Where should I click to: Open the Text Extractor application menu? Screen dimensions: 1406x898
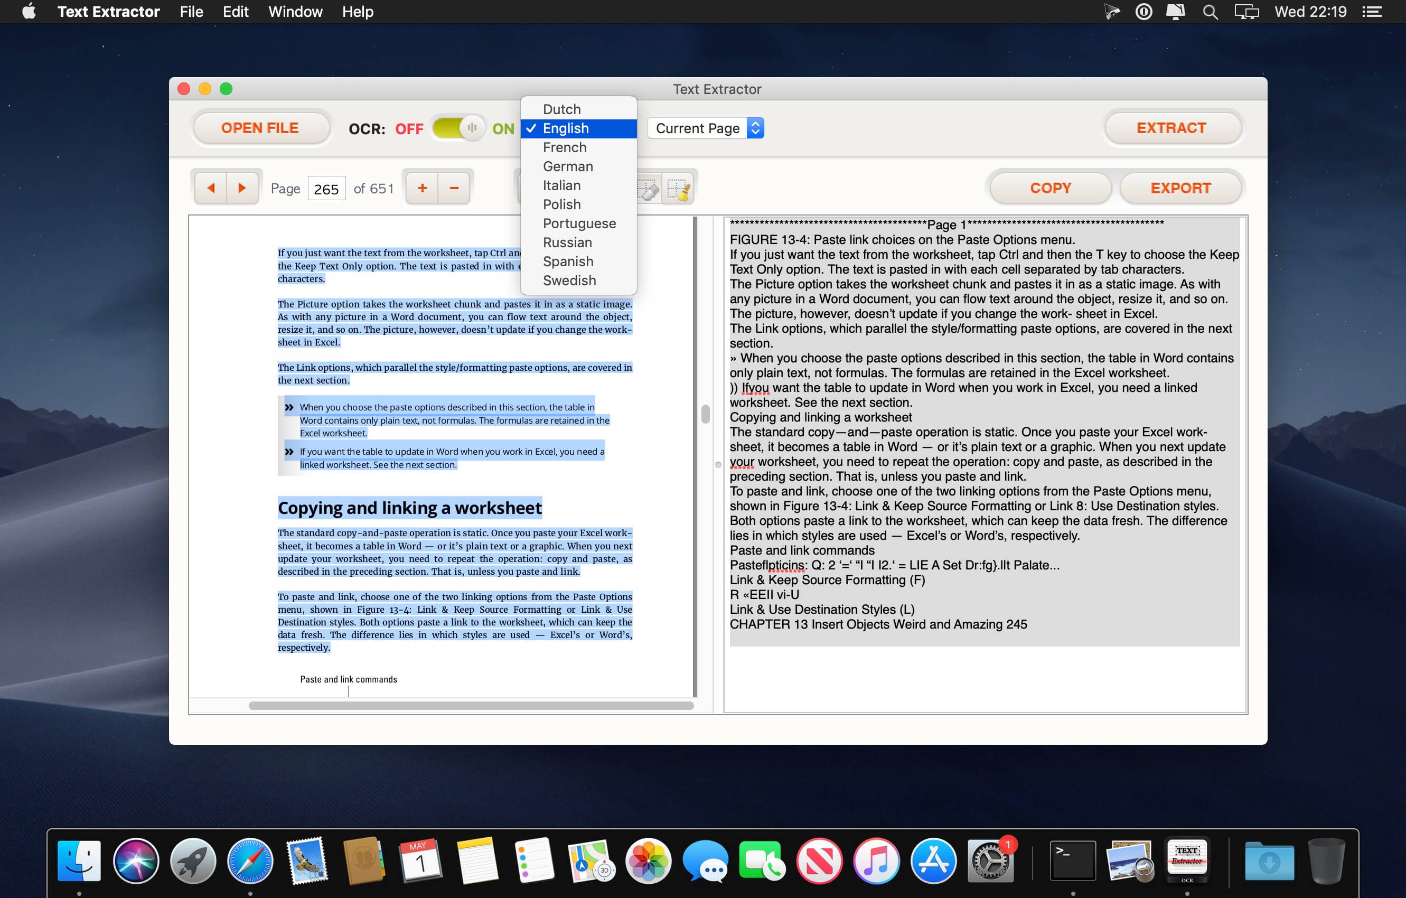click(109, 12)
